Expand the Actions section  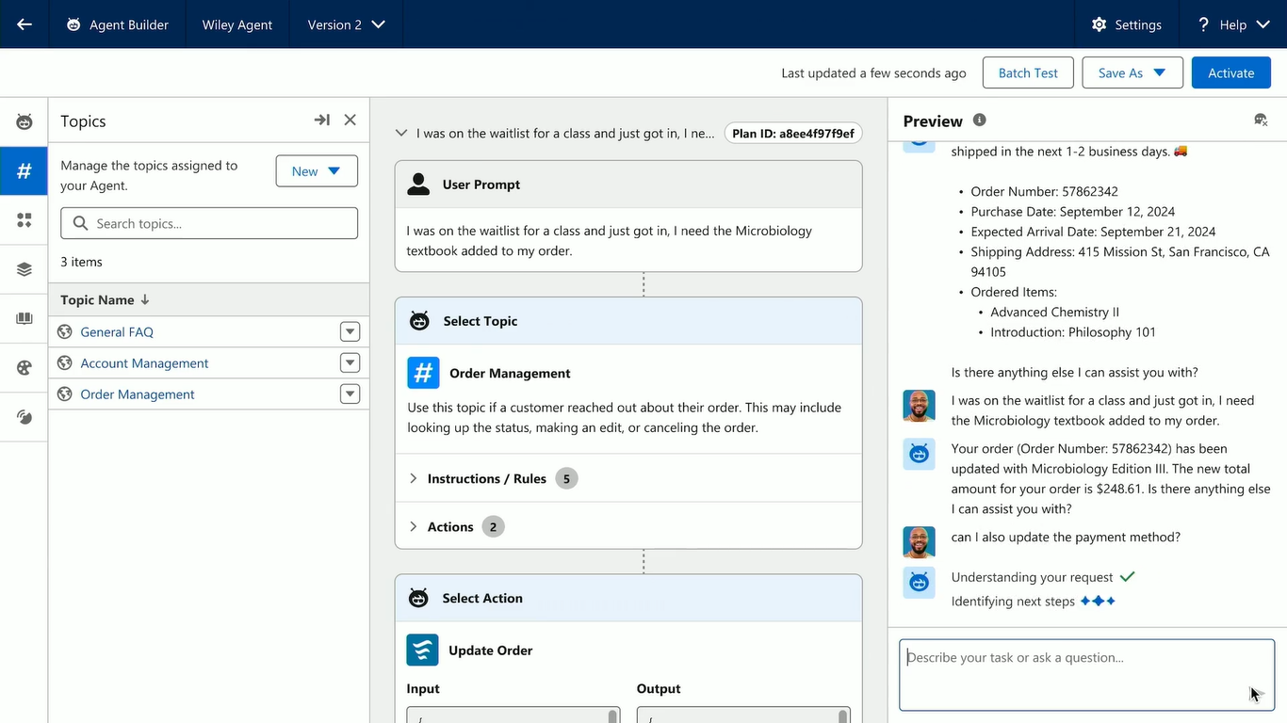coord(413,527)
